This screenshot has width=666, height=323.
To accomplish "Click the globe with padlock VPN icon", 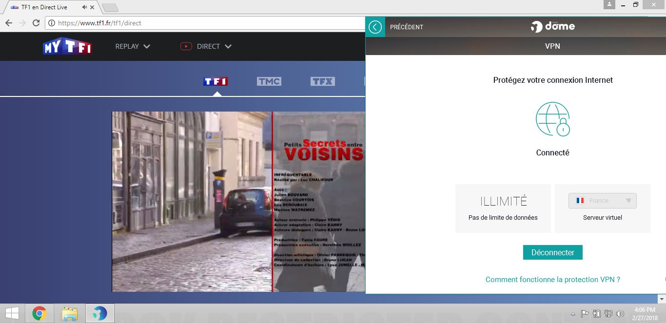I will (x=553, y=119).
